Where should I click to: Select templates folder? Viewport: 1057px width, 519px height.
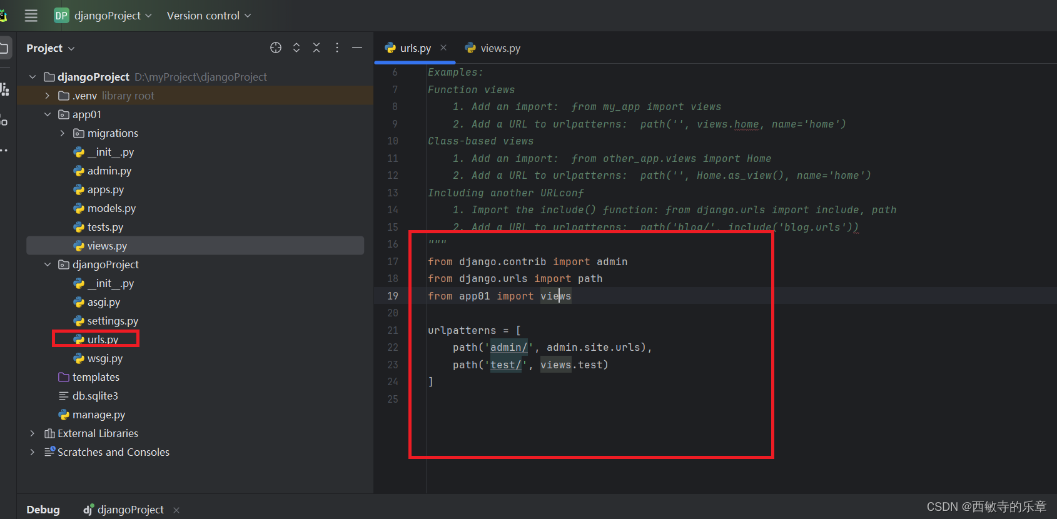[x=96, y=377]
